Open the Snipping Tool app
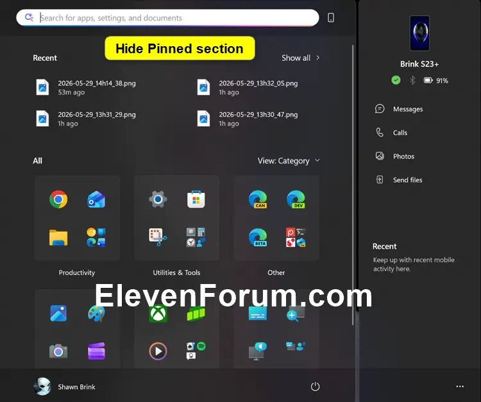481x402 pixels. (x=158, y=237)
